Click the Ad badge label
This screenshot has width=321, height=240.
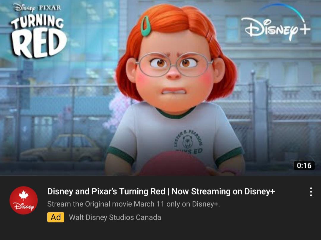(55, 218)
